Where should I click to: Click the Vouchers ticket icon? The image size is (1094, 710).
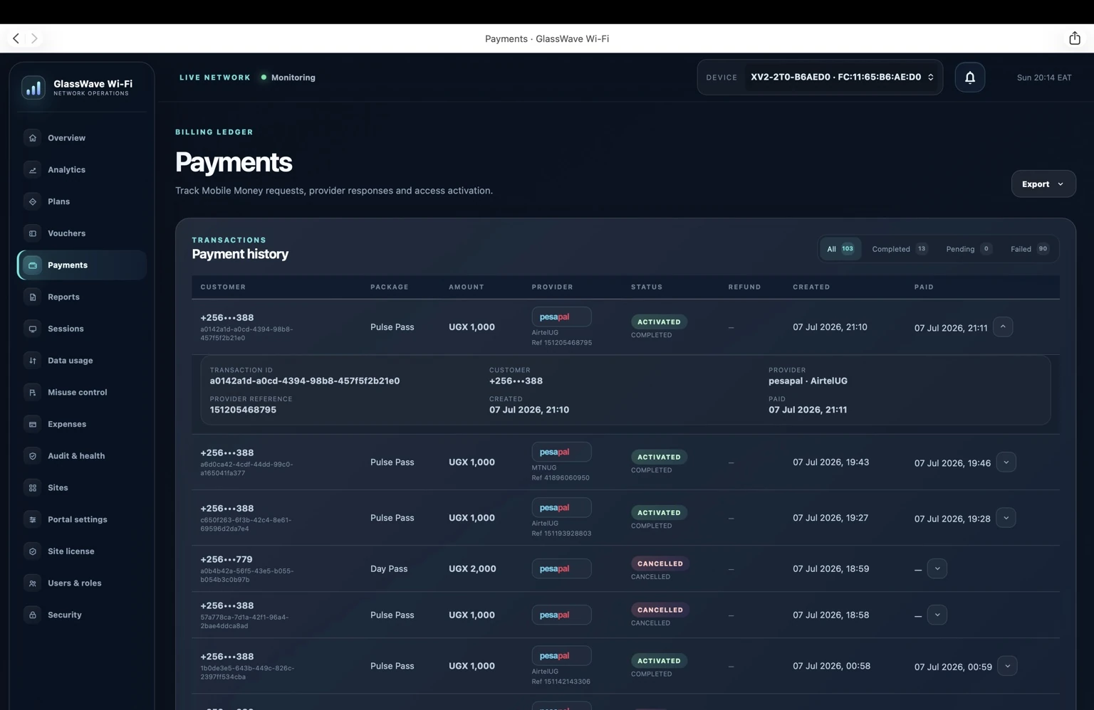tap(32, 233)
